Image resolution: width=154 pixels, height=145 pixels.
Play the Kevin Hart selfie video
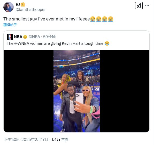click(x=76, y=91)
